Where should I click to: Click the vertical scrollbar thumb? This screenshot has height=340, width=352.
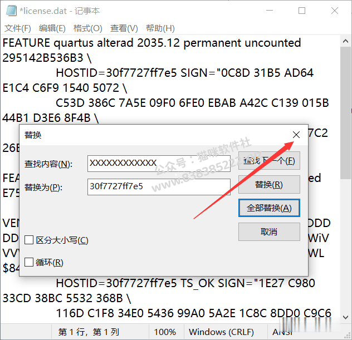pyautogui.click(x=346, y=114)
